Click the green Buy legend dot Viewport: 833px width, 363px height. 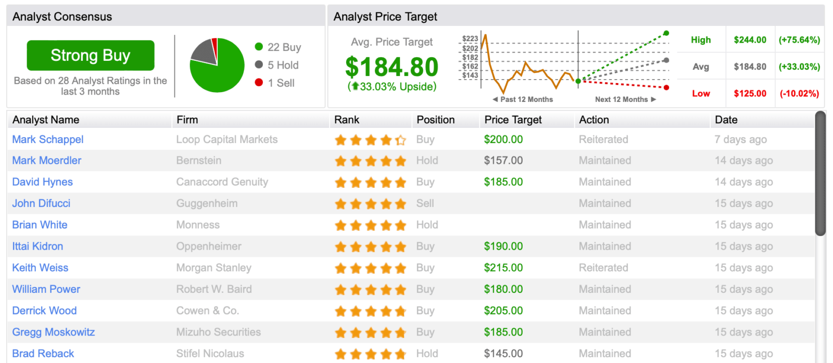coord(259,47)
